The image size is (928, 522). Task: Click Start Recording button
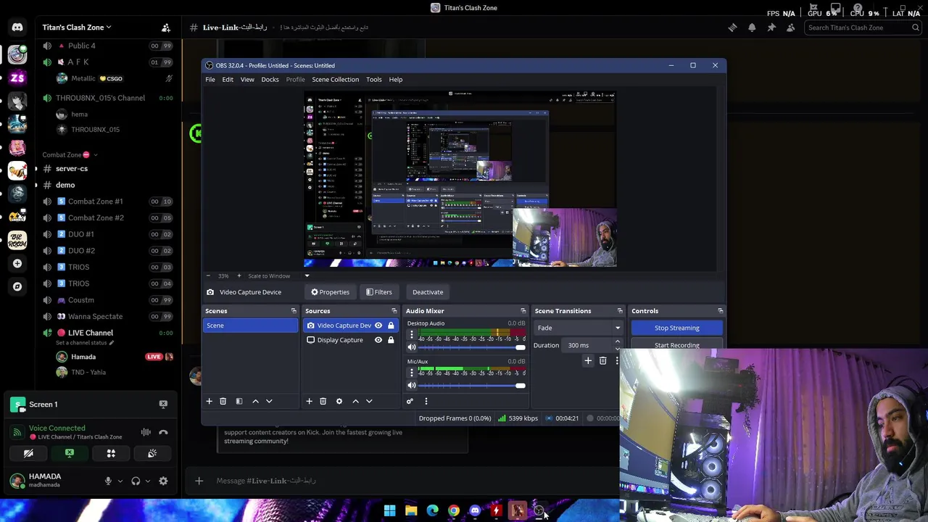pyautogui.click(x=677, y=345)
